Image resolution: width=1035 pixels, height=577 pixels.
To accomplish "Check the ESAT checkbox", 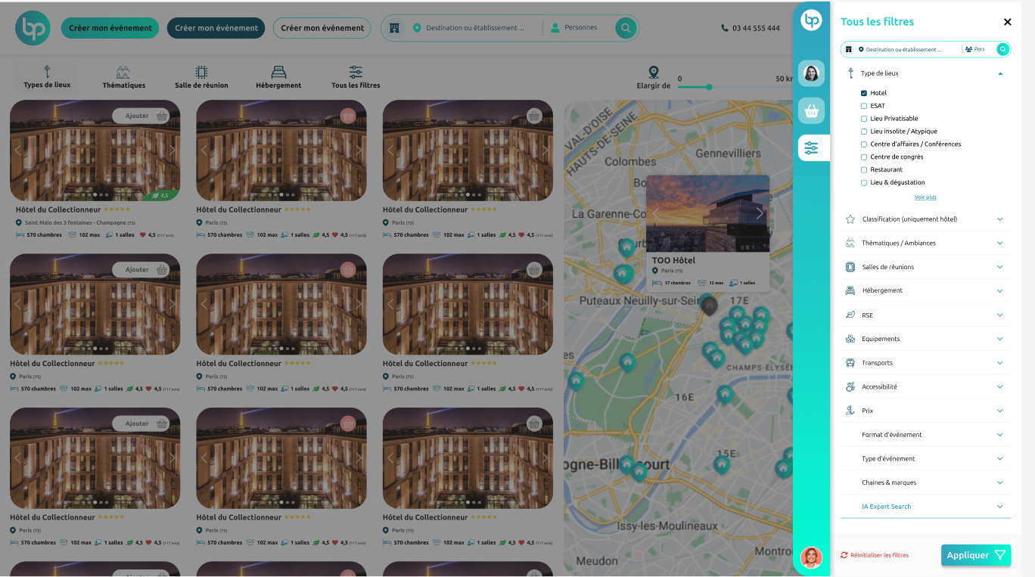I will click(x=864, y=106).
